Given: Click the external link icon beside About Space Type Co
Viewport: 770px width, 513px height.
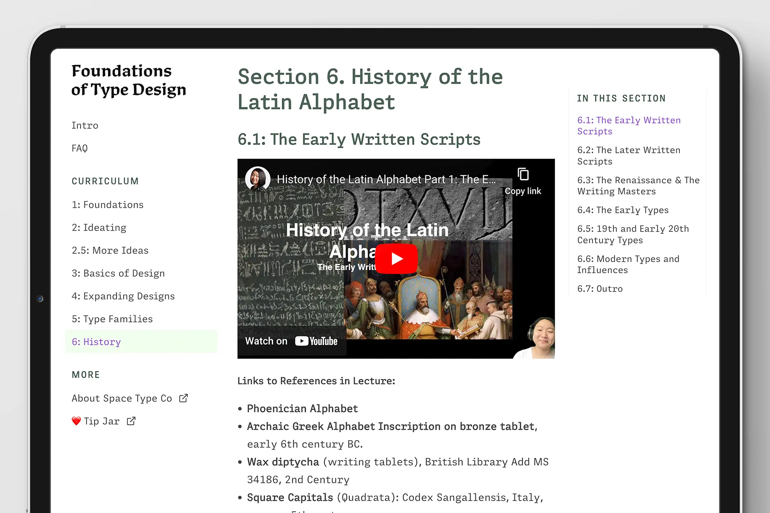Looking at the screenshot, I should [x=184, y=398].
